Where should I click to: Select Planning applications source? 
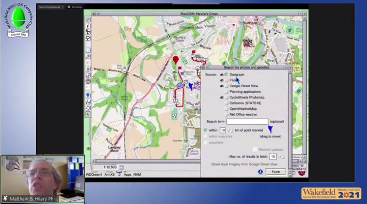[x=226, y=92]
